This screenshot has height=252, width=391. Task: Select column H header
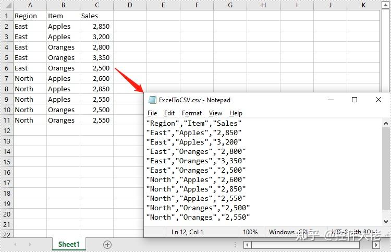point(264,5)
